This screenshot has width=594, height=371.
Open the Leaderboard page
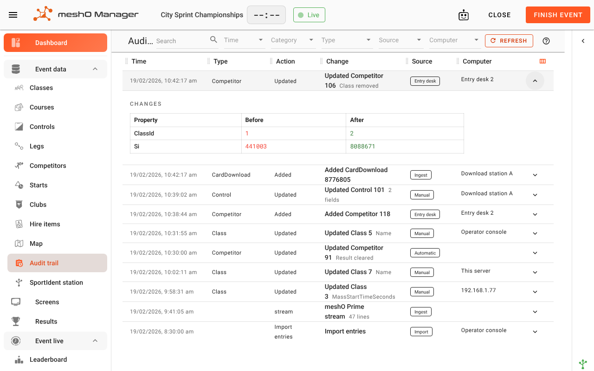click(58, 359)
